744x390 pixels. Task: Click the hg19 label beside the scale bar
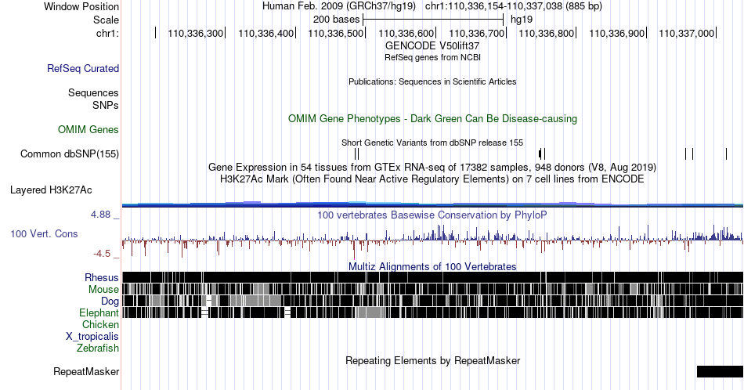point(522,20)
